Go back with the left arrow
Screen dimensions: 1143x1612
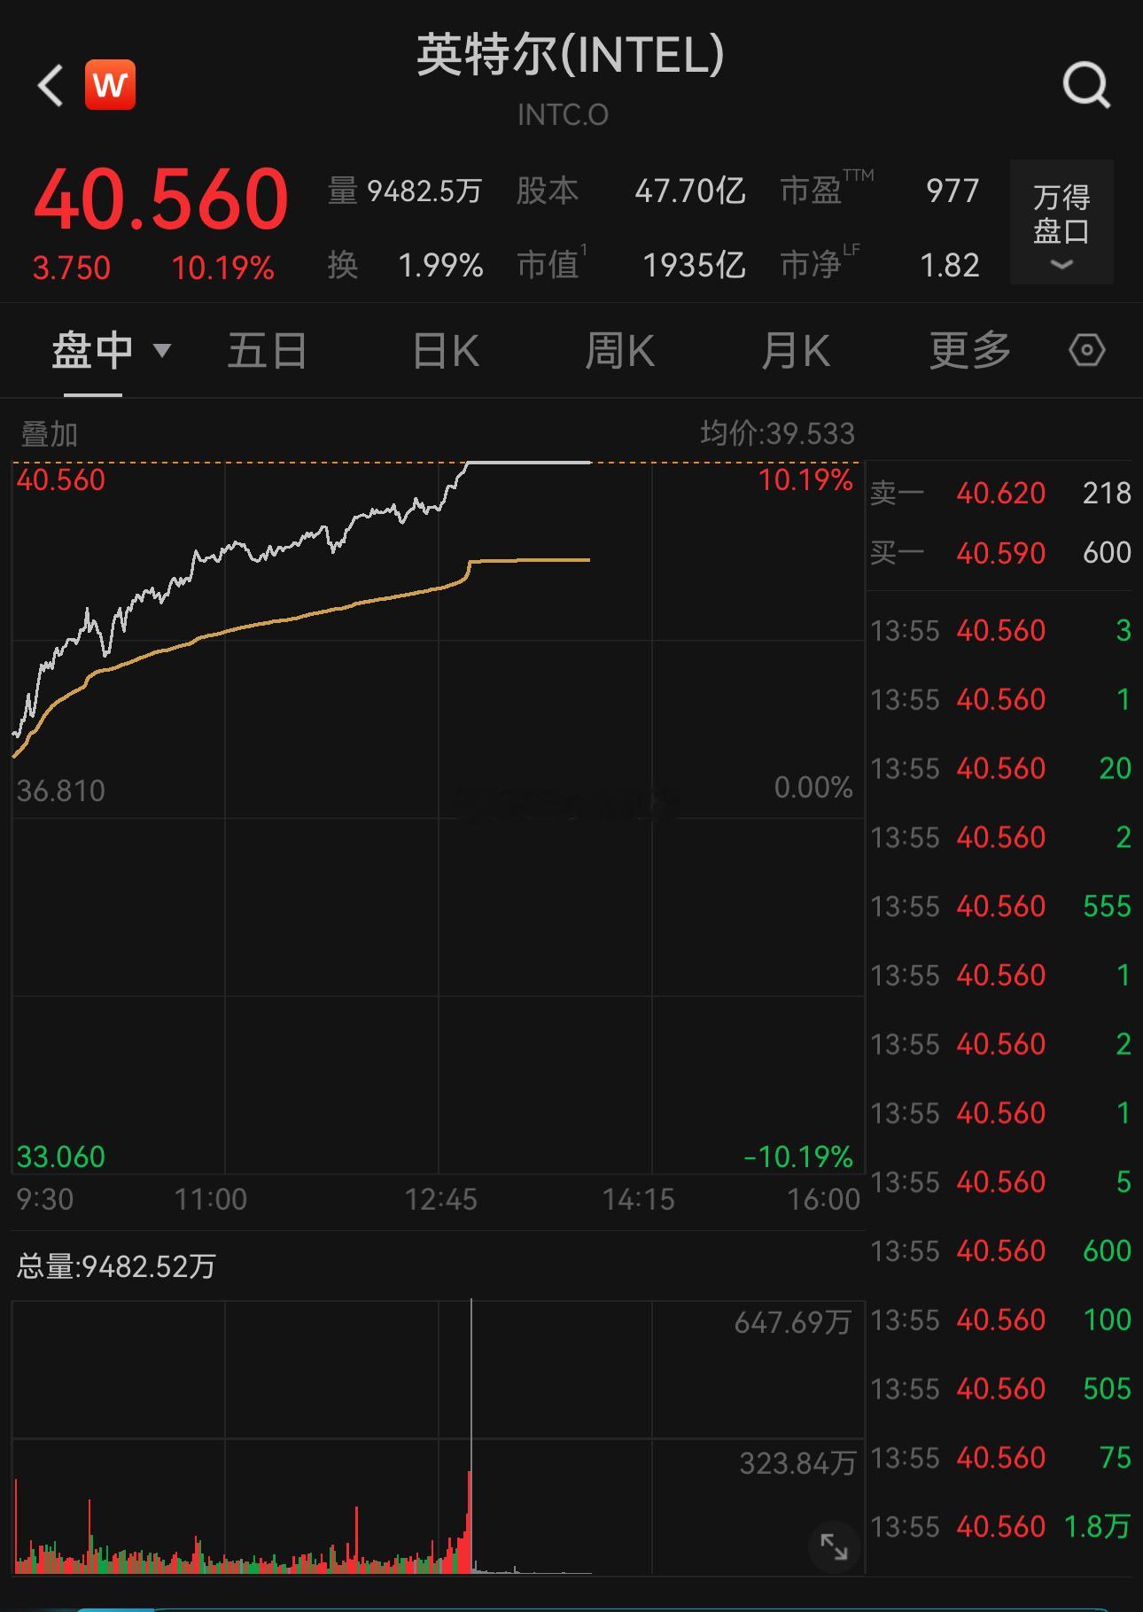pyautogui.click(x=51, y=85)
